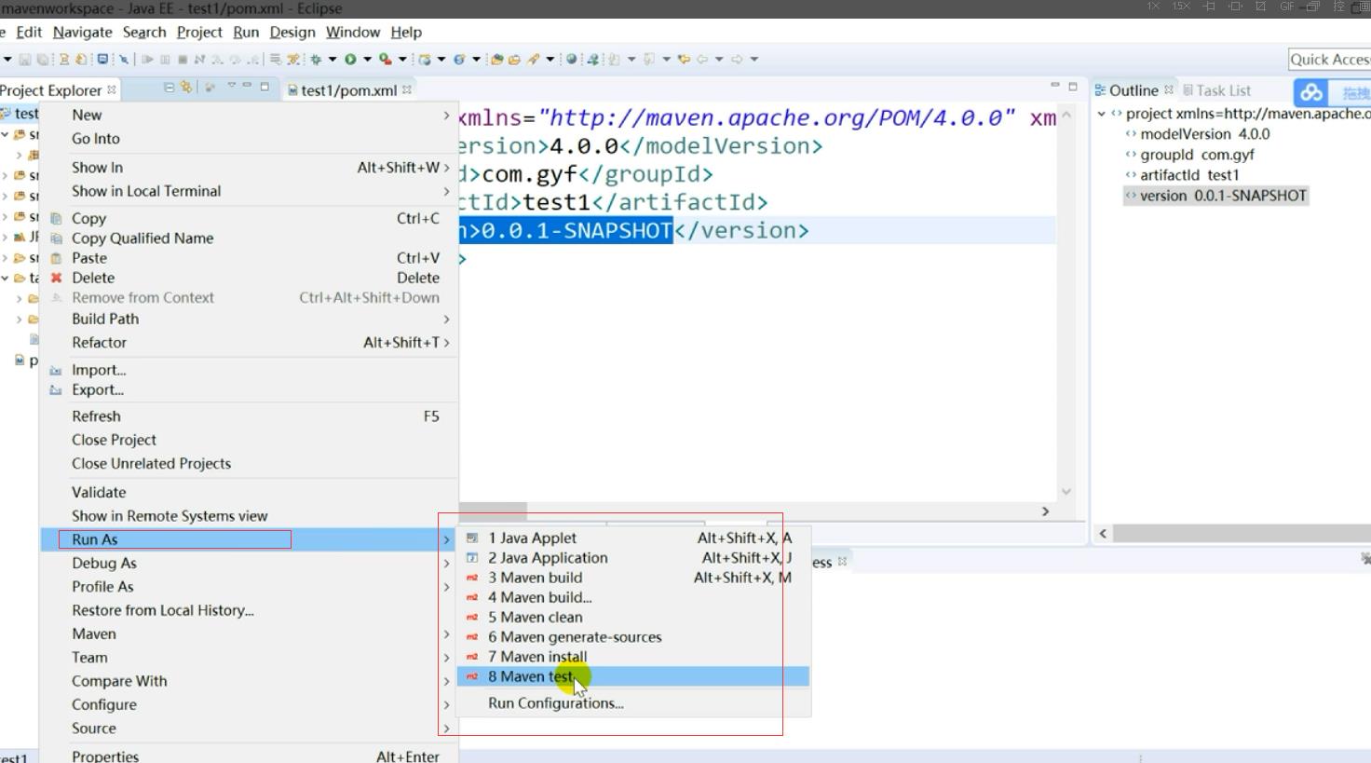Open the Build Path submenu
Screen dimensions: 1371x763
click(249, 319)
